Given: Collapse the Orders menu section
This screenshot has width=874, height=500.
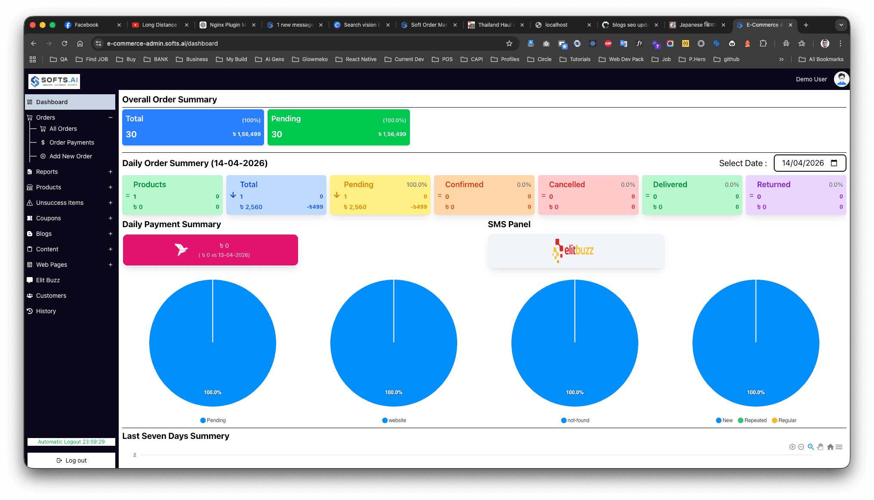Looking at the screenshot, I should (111, 117).
